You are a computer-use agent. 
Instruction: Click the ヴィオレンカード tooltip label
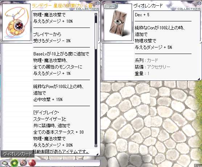click(x=17, y=154)
